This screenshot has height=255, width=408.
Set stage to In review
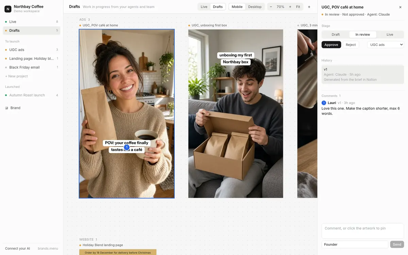363,34
